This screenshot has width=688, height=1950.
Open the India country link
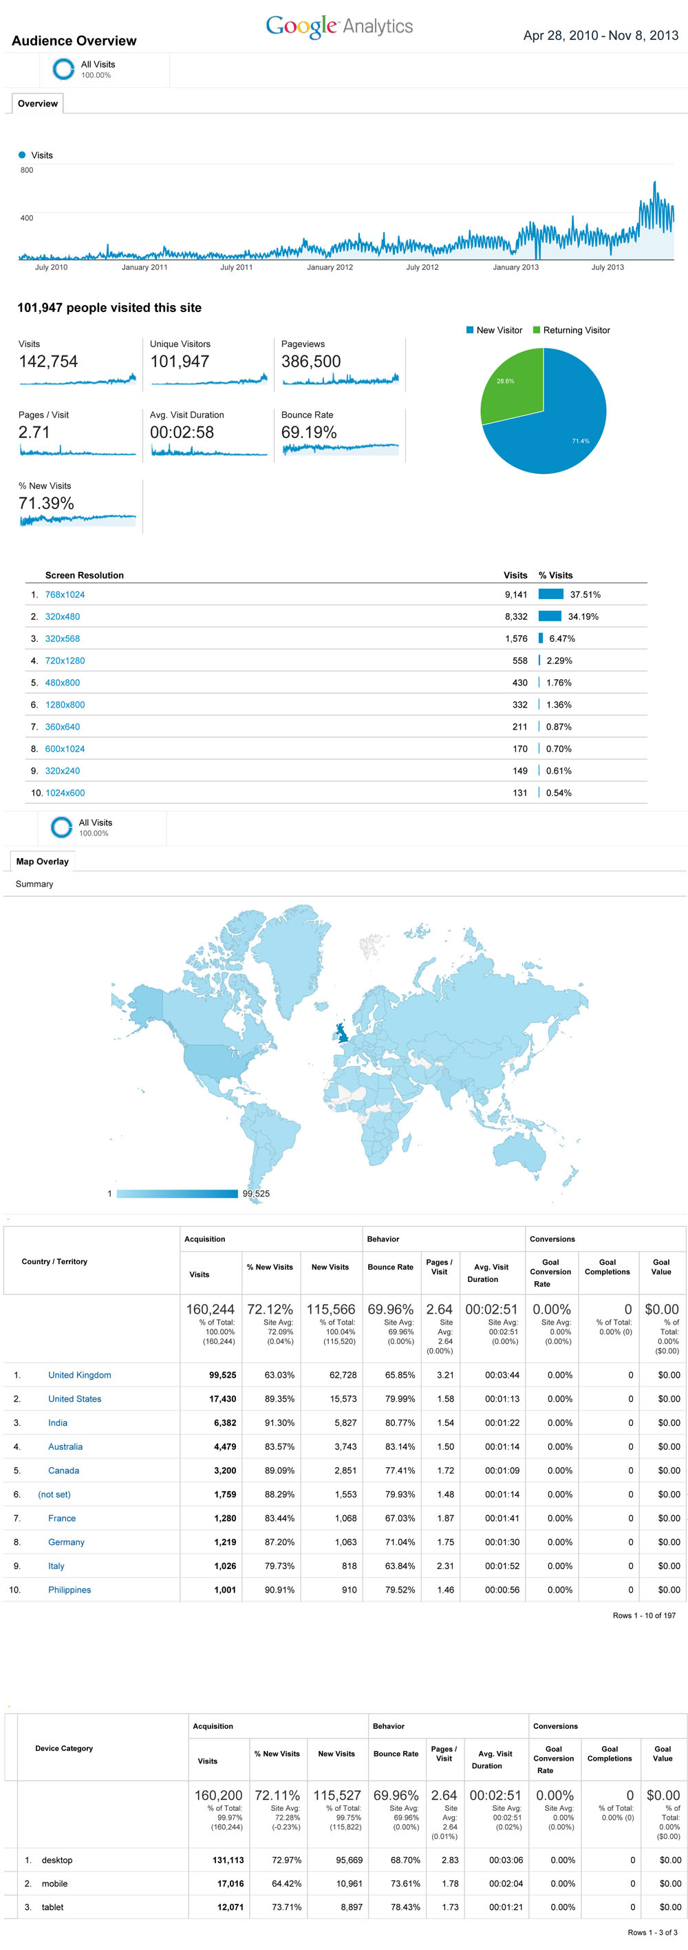[x=58, y=1422]
